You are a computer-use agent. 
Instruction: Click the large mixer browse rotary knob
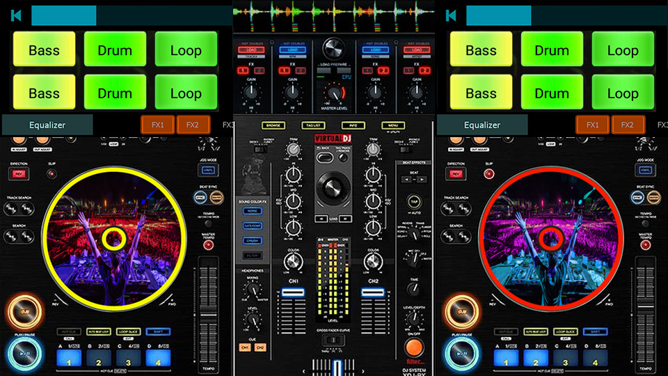pyautogui.click(x=333, y=189)
